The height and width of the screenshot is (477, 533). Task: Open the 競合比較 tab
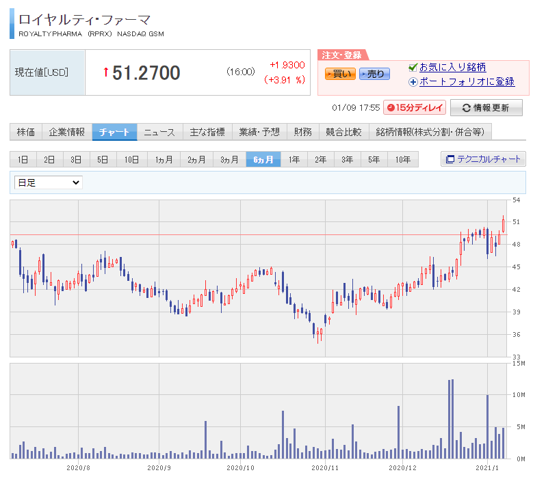(344, 132)
